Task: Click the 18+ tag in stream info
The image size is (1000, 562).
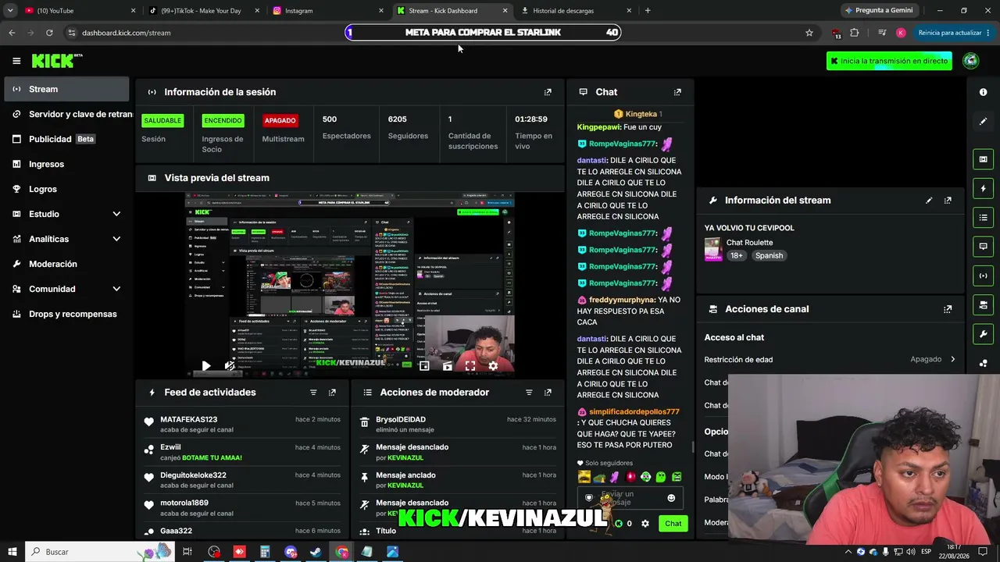Action: 737,256
